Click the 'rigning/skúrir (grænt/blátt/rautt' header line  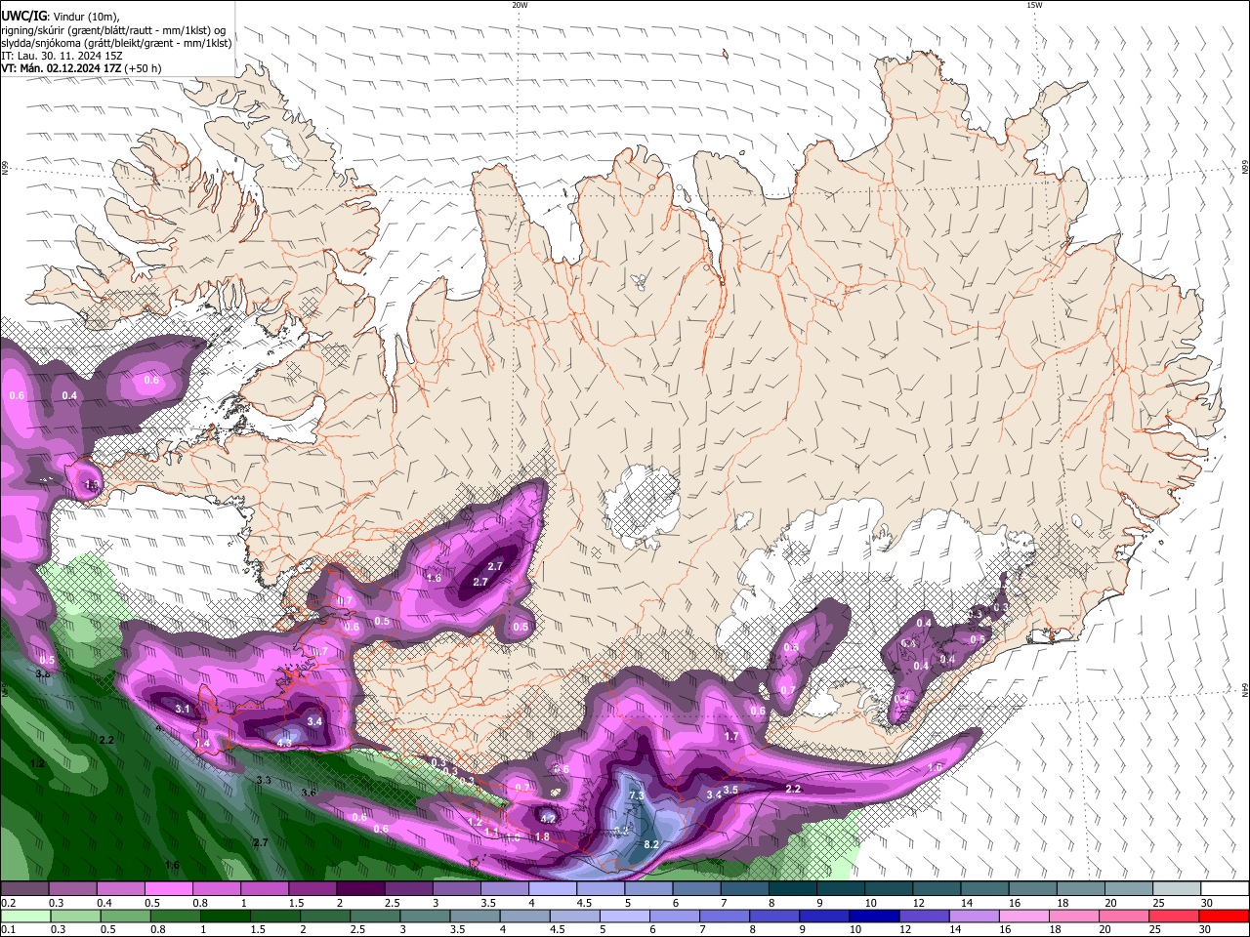(113, 30)
